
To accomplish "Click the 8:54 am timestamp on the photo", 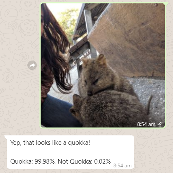I will 146,124.
